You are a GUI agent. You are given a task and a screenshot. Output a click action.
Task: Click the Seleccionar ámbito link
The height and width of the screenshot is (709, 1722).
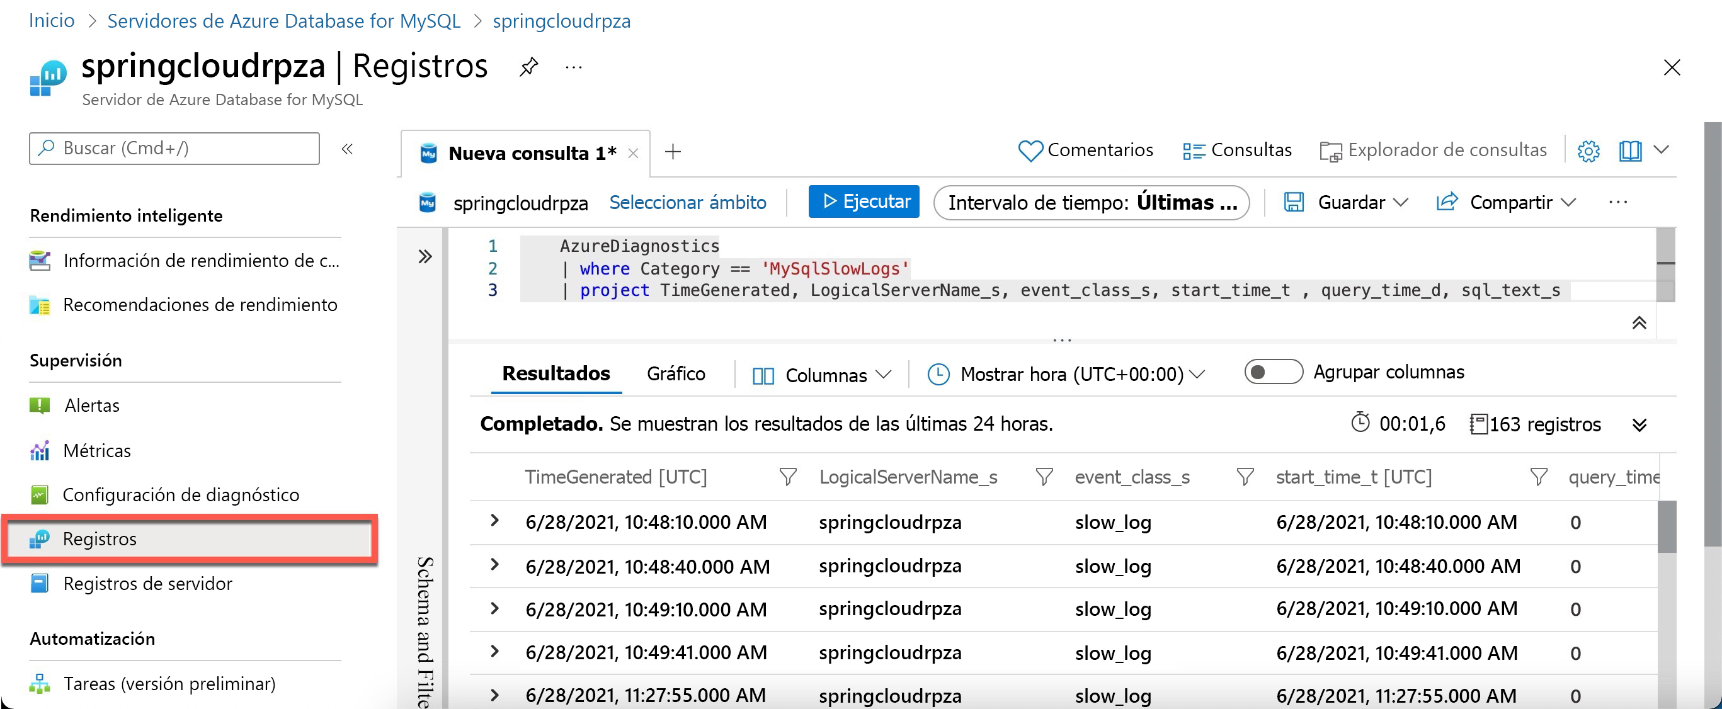pos(687,203)
